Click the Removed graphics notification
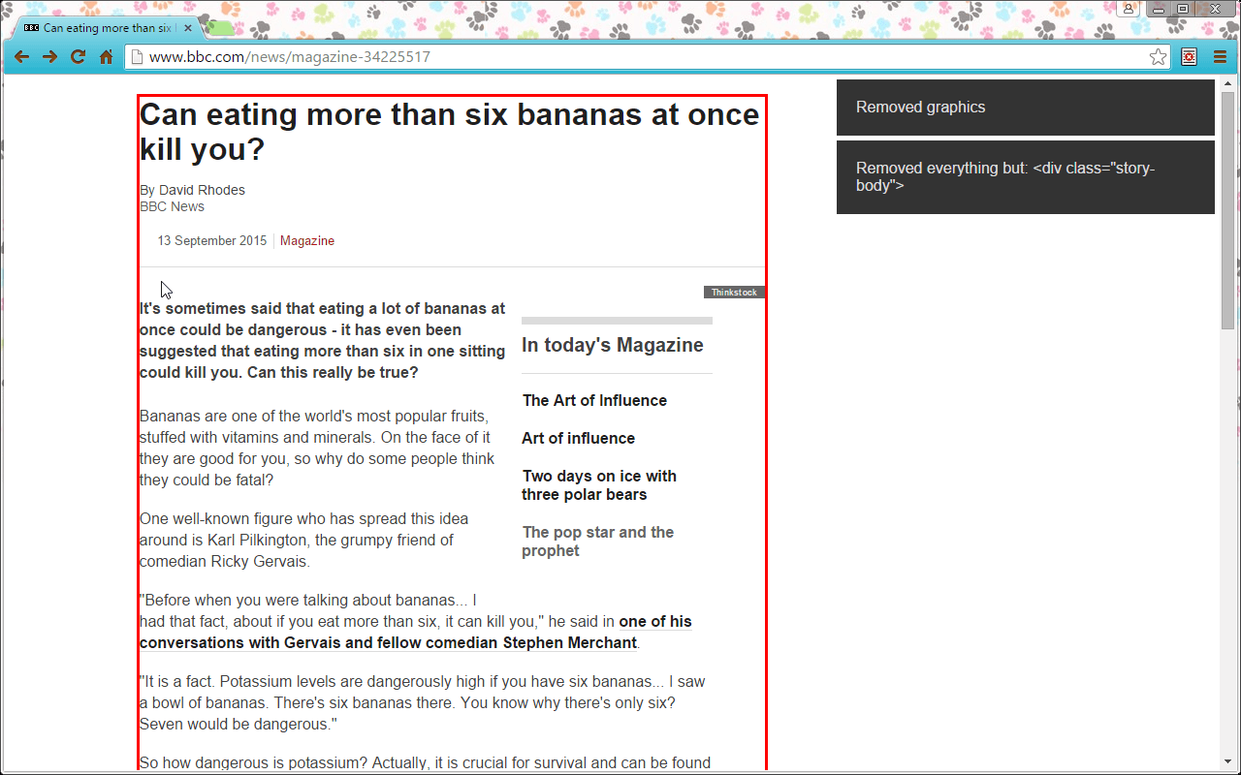 click(x=1026, y=108)
